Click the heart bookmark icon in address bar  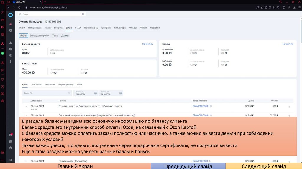tap(278, 7)
